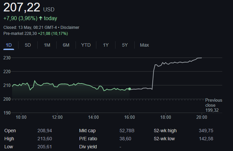The image size is (233, 151).
Task: Select the 1D time range tab
Action: 9,45
